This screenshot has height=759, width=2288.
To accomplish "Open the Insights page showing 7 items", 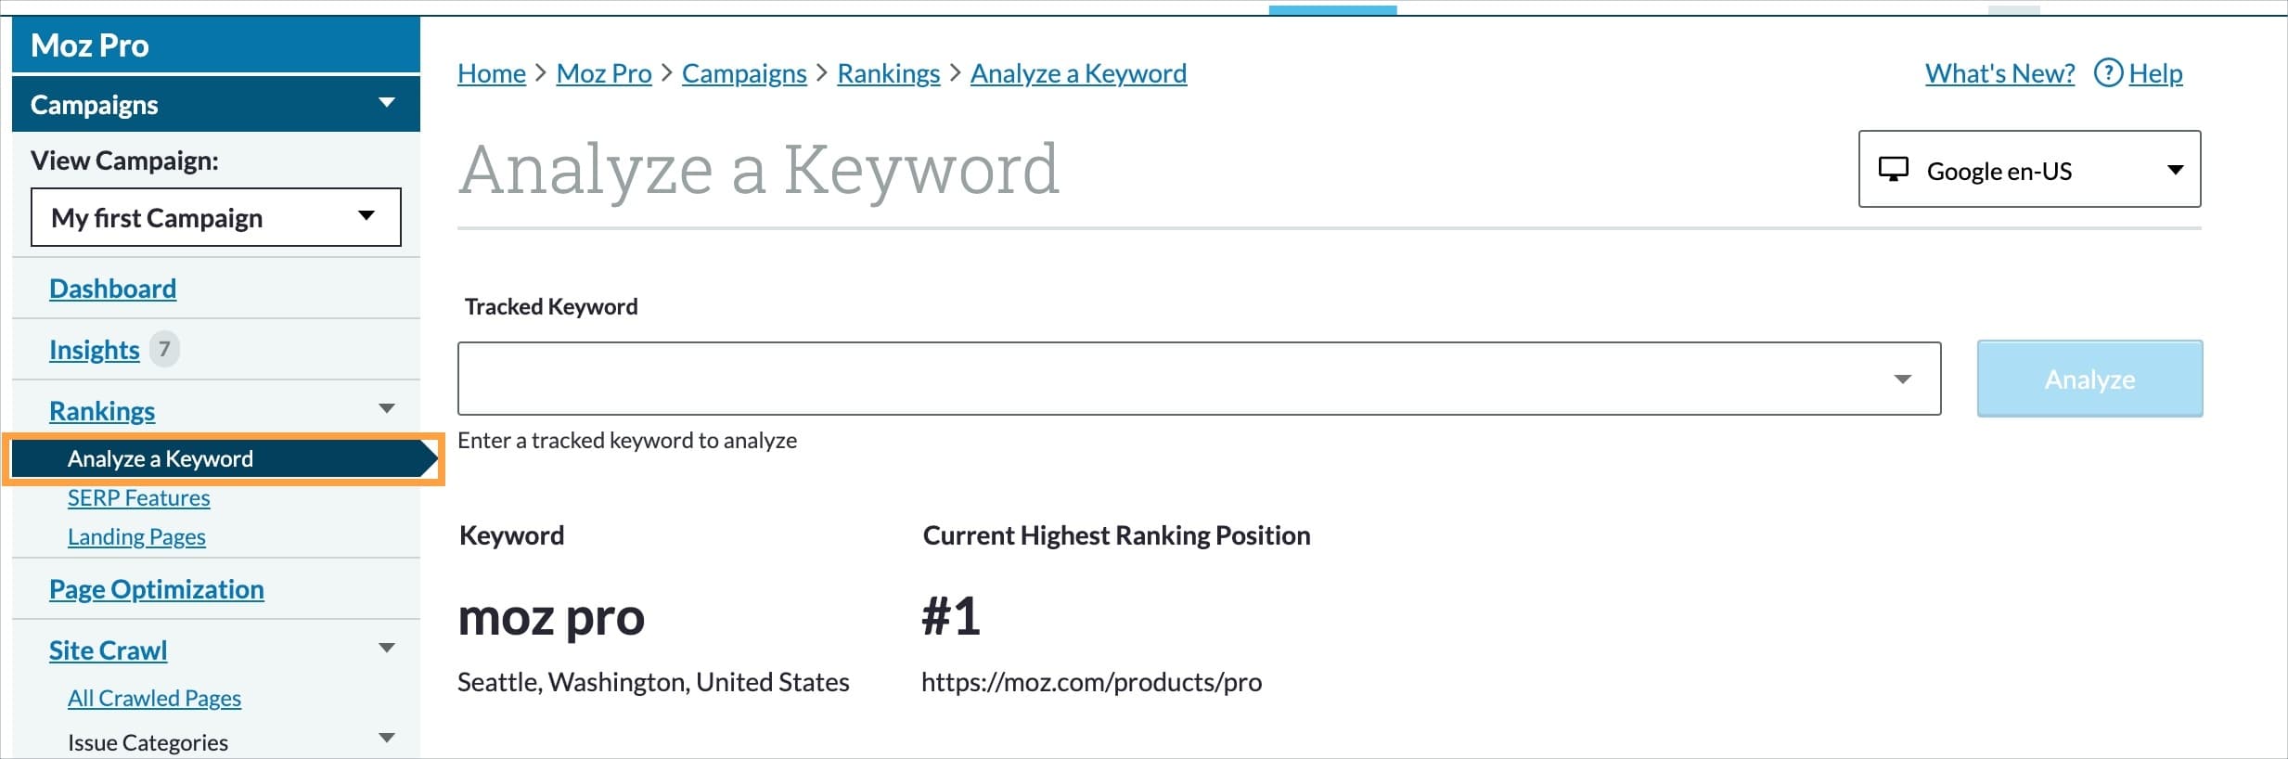I will [95, 349].
